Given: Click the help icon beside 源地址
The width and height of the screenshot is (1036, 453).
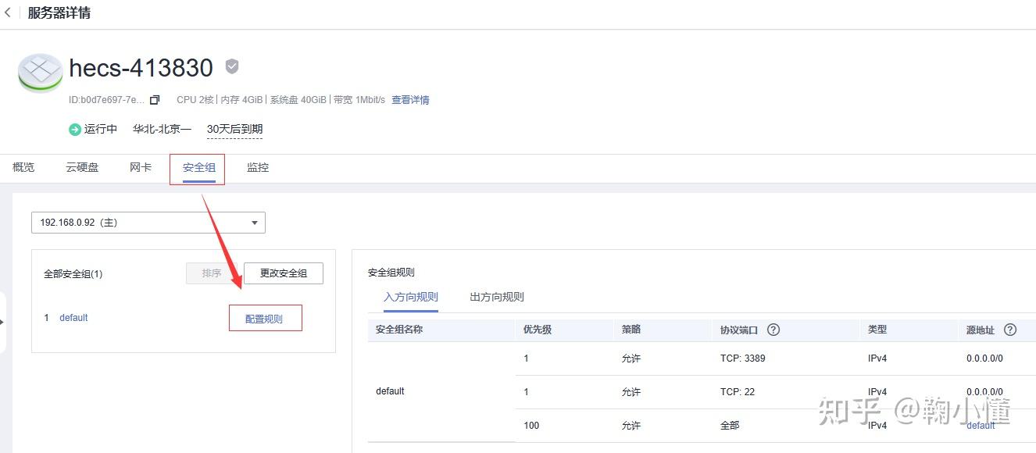Looking at the screenshot, I should tap(1009, 330).
